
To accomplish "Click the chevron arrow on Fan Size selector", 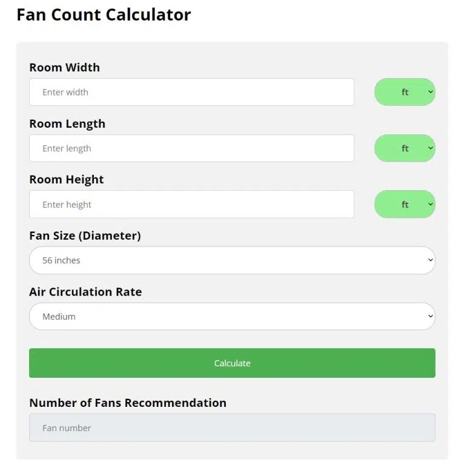I will (430, 260).
